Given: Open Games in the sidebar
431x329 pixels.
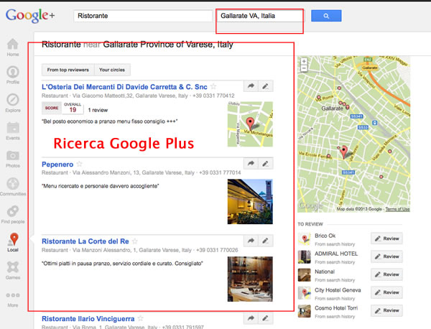Looking at the screenshot, I should 13,267.
